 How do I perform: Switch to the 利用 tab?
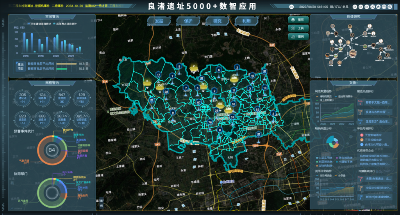tap(246, 21)
